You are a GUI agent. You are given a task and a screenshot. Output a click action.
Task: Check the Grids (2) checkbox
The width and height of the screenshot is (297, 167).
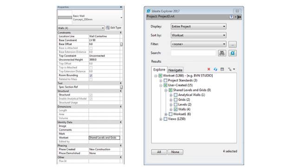pos(175,100)
